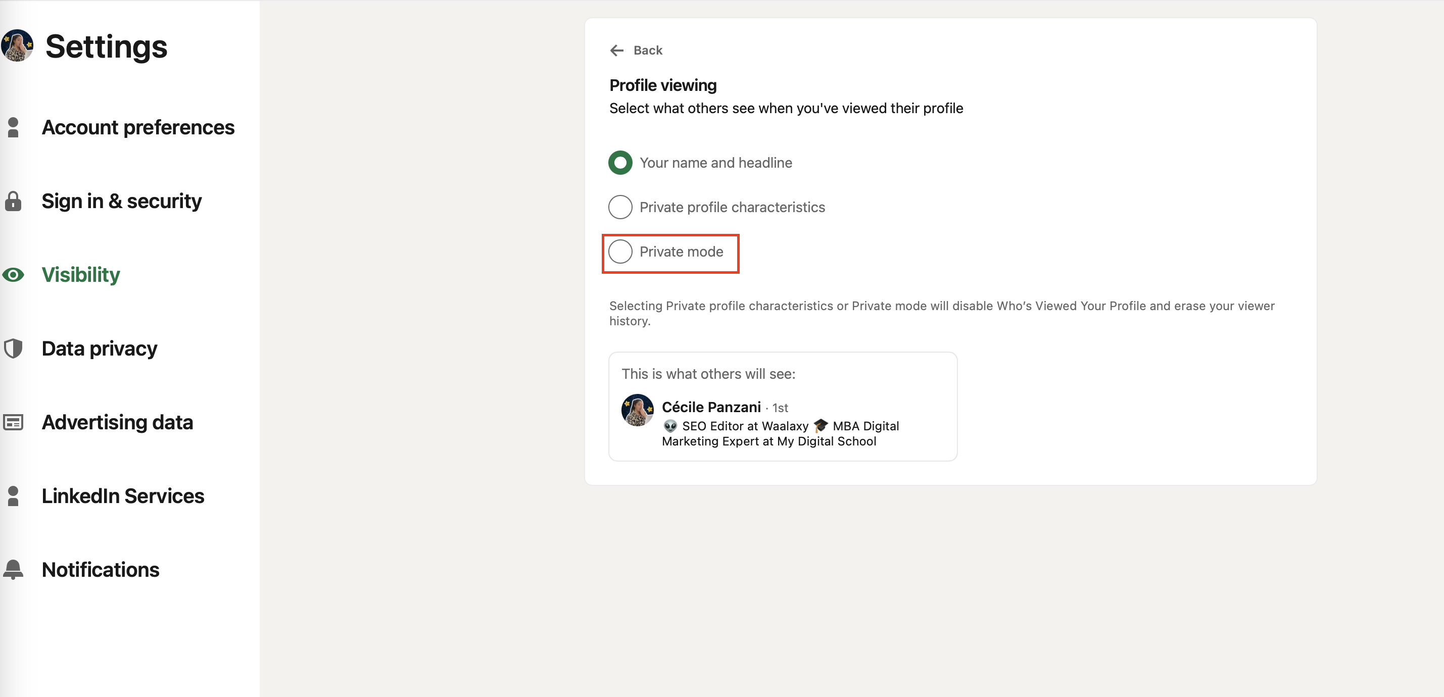The height and width of the screenshot is (697, 1444).
Task: Enable Private mode radio button
Action: [x=620, y=252]
